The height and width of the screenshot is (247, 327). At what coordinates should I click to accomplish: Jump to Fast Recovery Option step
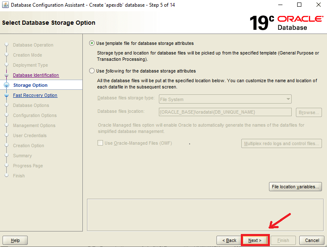35,95
